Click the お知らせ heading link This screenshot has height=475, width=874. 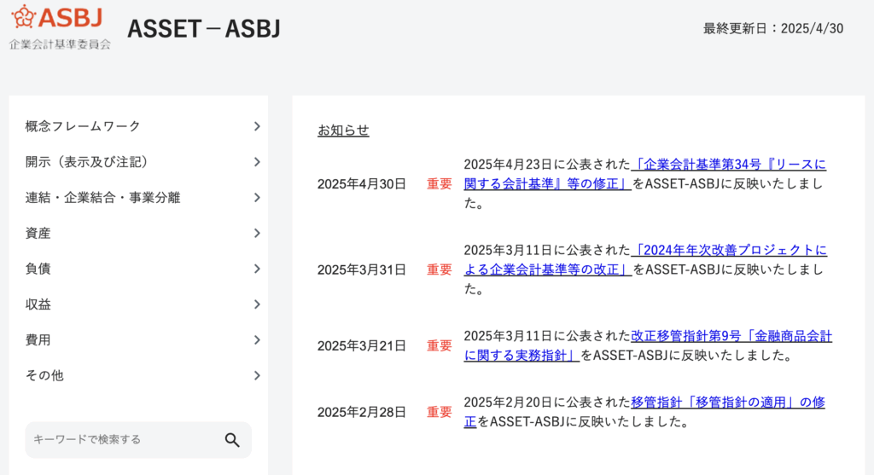point(343,130)
